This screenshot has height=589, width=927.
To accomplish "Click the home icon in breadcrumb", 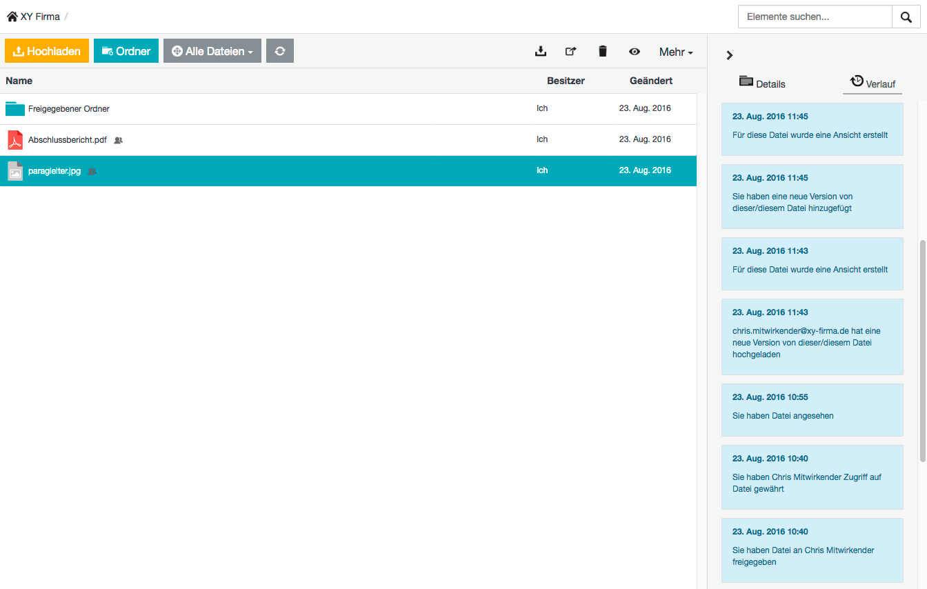I will (x=12, y=17).
